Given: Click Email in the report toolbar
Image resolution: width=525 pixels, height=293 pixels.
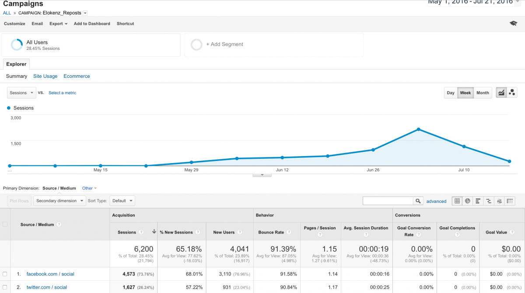Looking at the screenshot, I should click(x=37, y=24).
